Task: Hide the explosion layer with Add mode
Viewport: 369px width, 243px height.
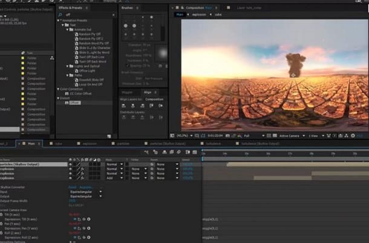Action: (70, 178)
